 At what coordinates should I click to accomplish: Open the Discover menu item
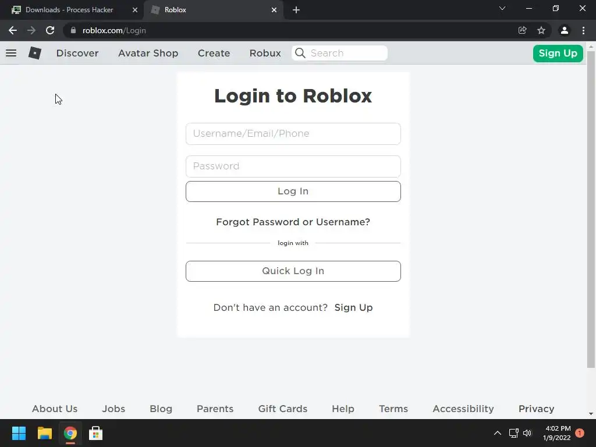click(x=77, y=53)
